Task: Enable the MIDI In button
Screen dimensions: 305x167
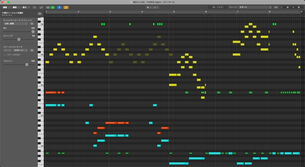Action: (x=48, y=7)
